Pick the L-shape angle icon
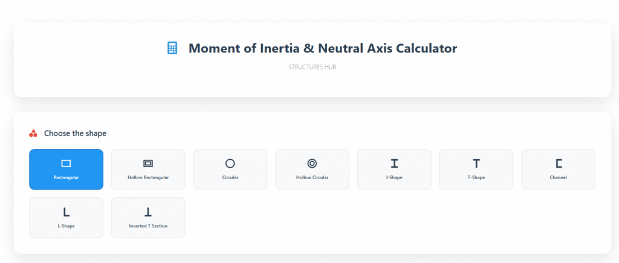619x263 pixels. point(66,212)
